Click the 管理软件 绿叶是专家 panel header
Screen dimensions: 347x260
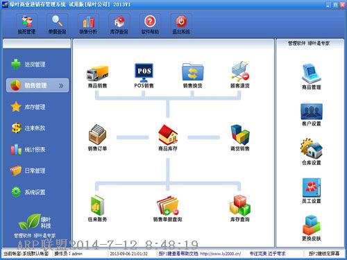[x=309, y=43]
